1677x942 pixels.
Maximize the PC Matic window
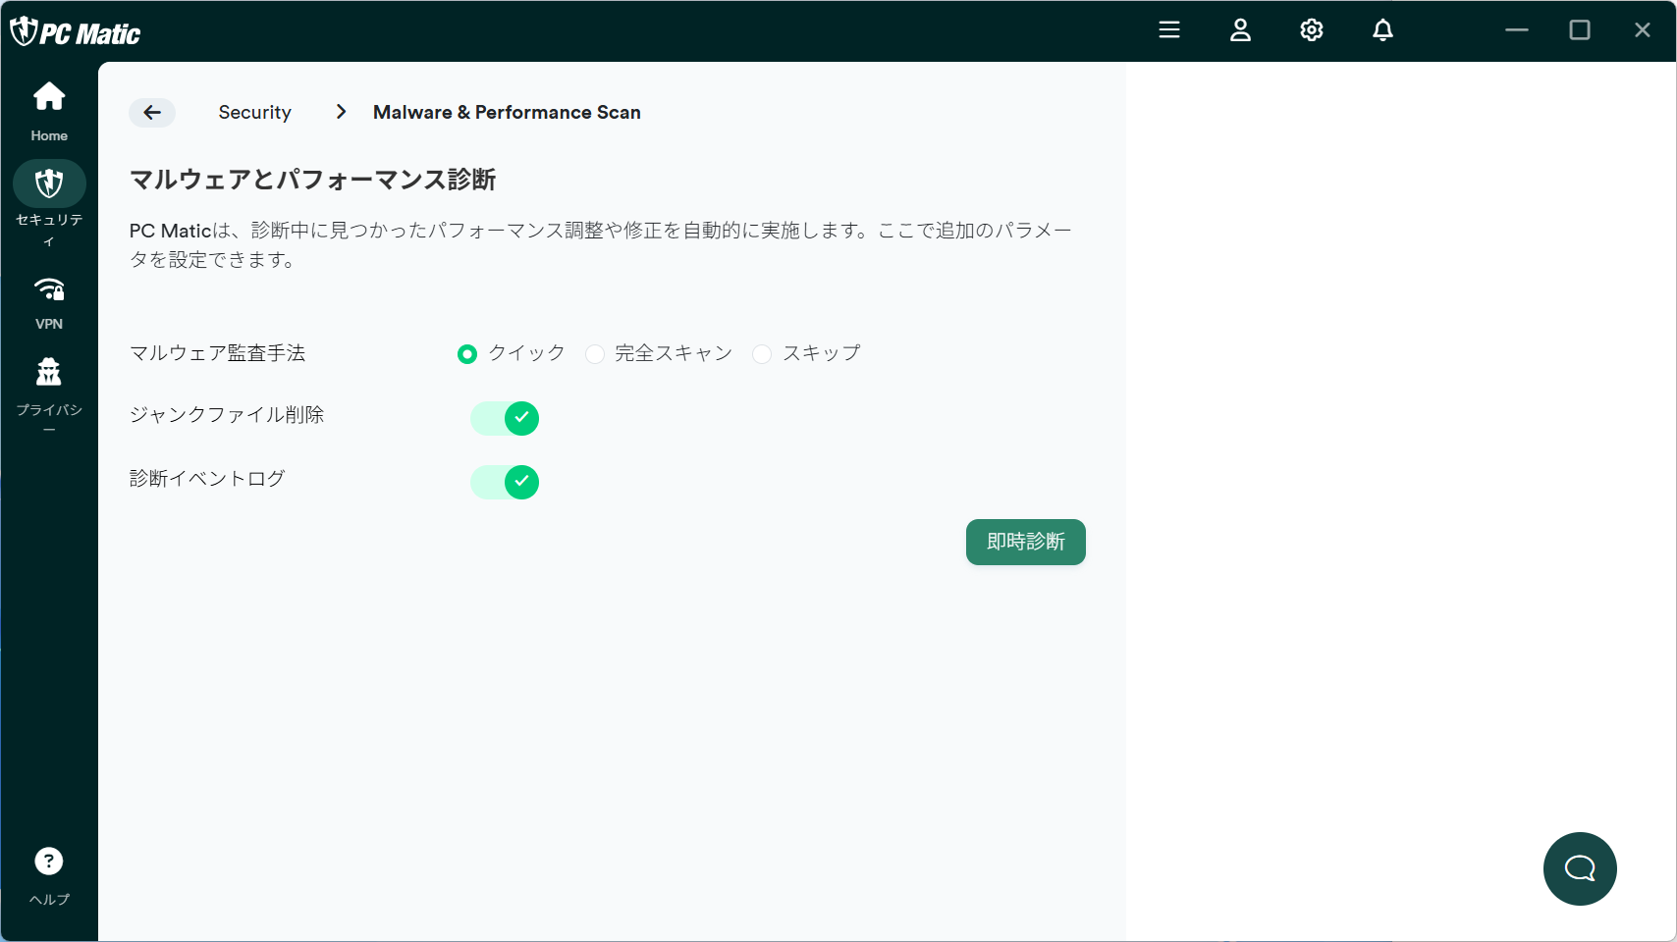1580,30
